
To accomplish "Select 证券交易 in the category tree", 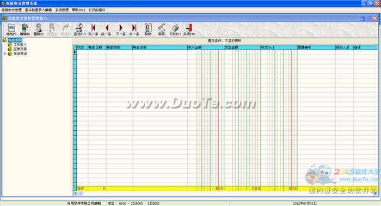I will [x=20, y=49].
